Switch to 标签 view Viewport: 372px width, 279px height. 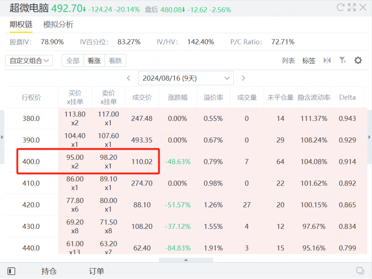click(x=309, y=61)
